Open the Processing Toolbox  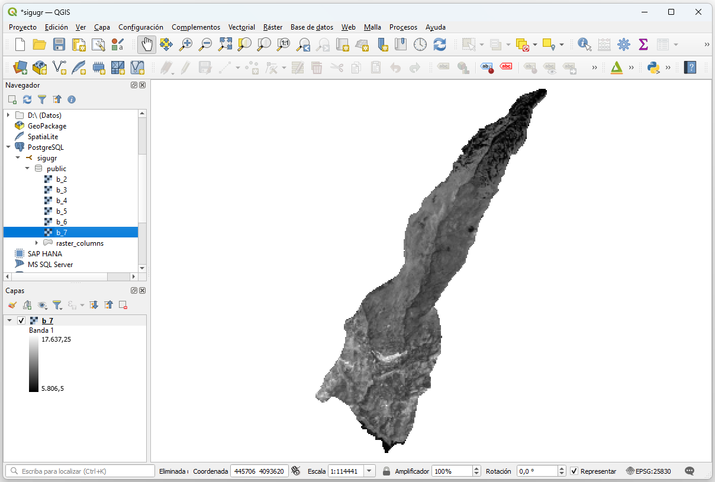pyautogui.click(x=623, y=44)
